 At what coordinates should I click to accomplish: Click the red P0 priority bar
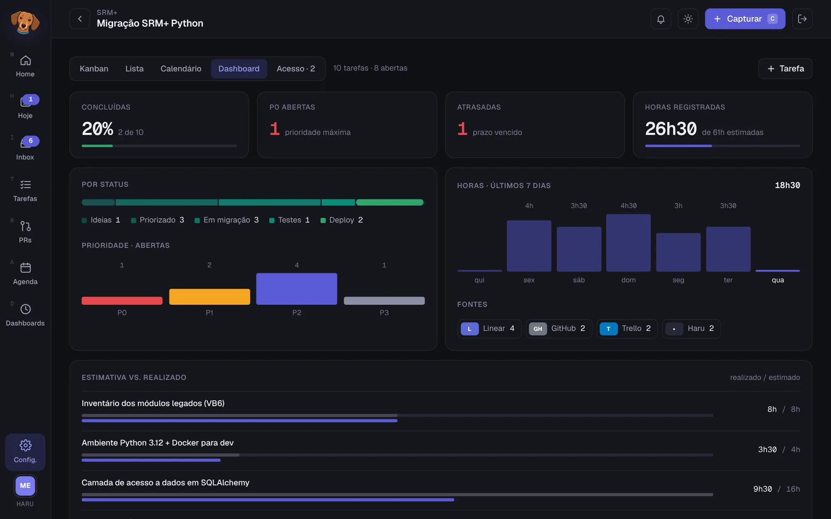point(122,301)
